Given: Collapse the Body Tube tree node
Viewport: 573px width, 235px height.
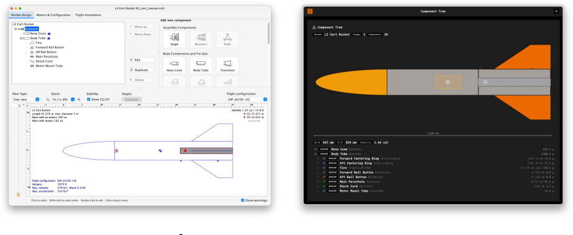Looking at the screenshot, I should pyautogui.click(x=21, y=38).
